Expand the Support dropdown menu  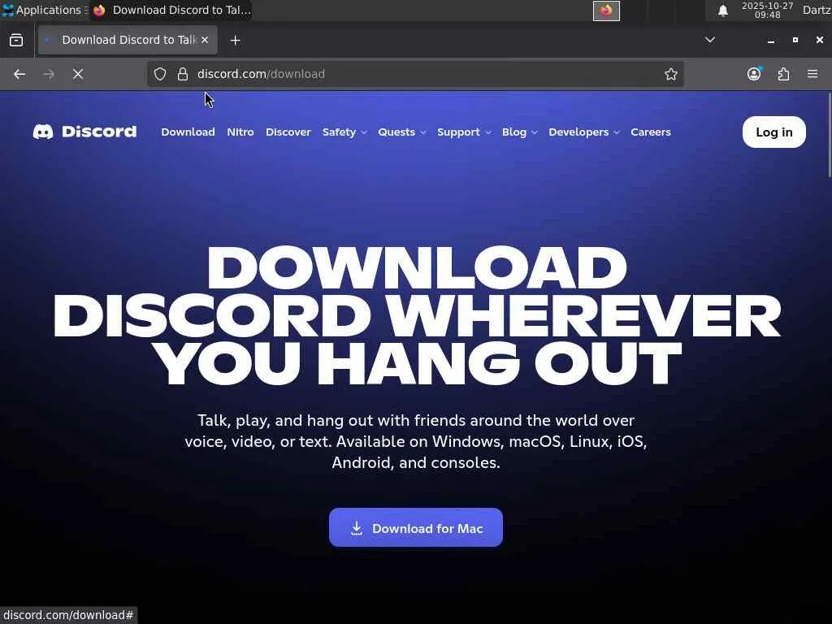(464, 132)
